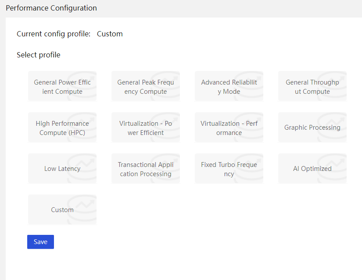Viewport: 362px width, 280px height.
Task: Select Virtualization - Performance profile
Action: click(x=229, y=128)
